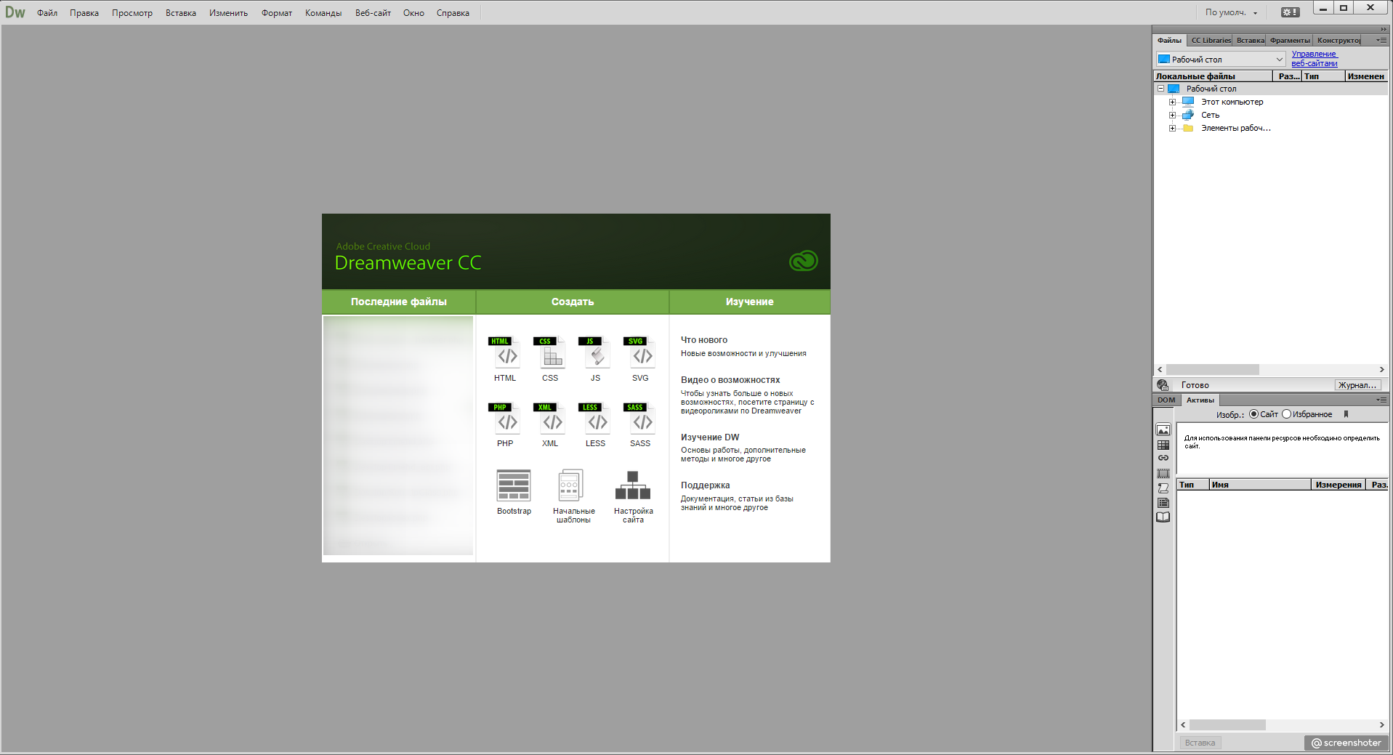Open the Рабочий стол site dropdown
Screen dimensions: 1393x755
click(x=1221, y=59)
